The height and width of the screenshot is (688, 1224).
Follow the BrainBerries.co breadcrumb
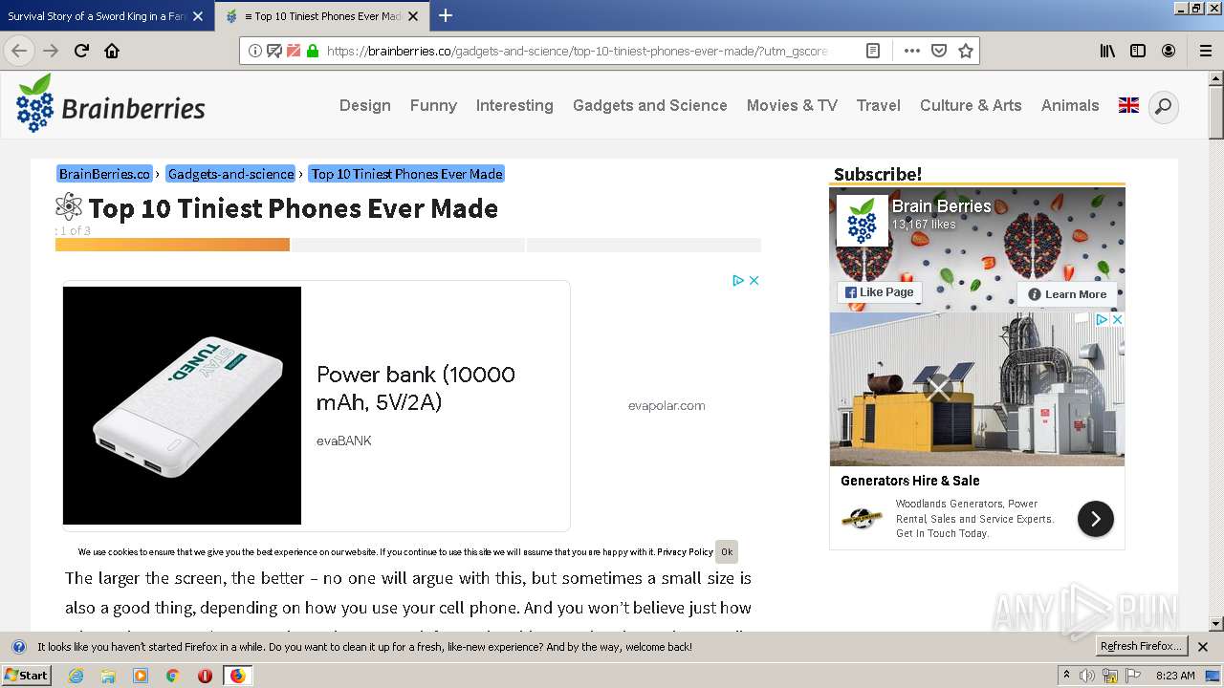[104, 174]
